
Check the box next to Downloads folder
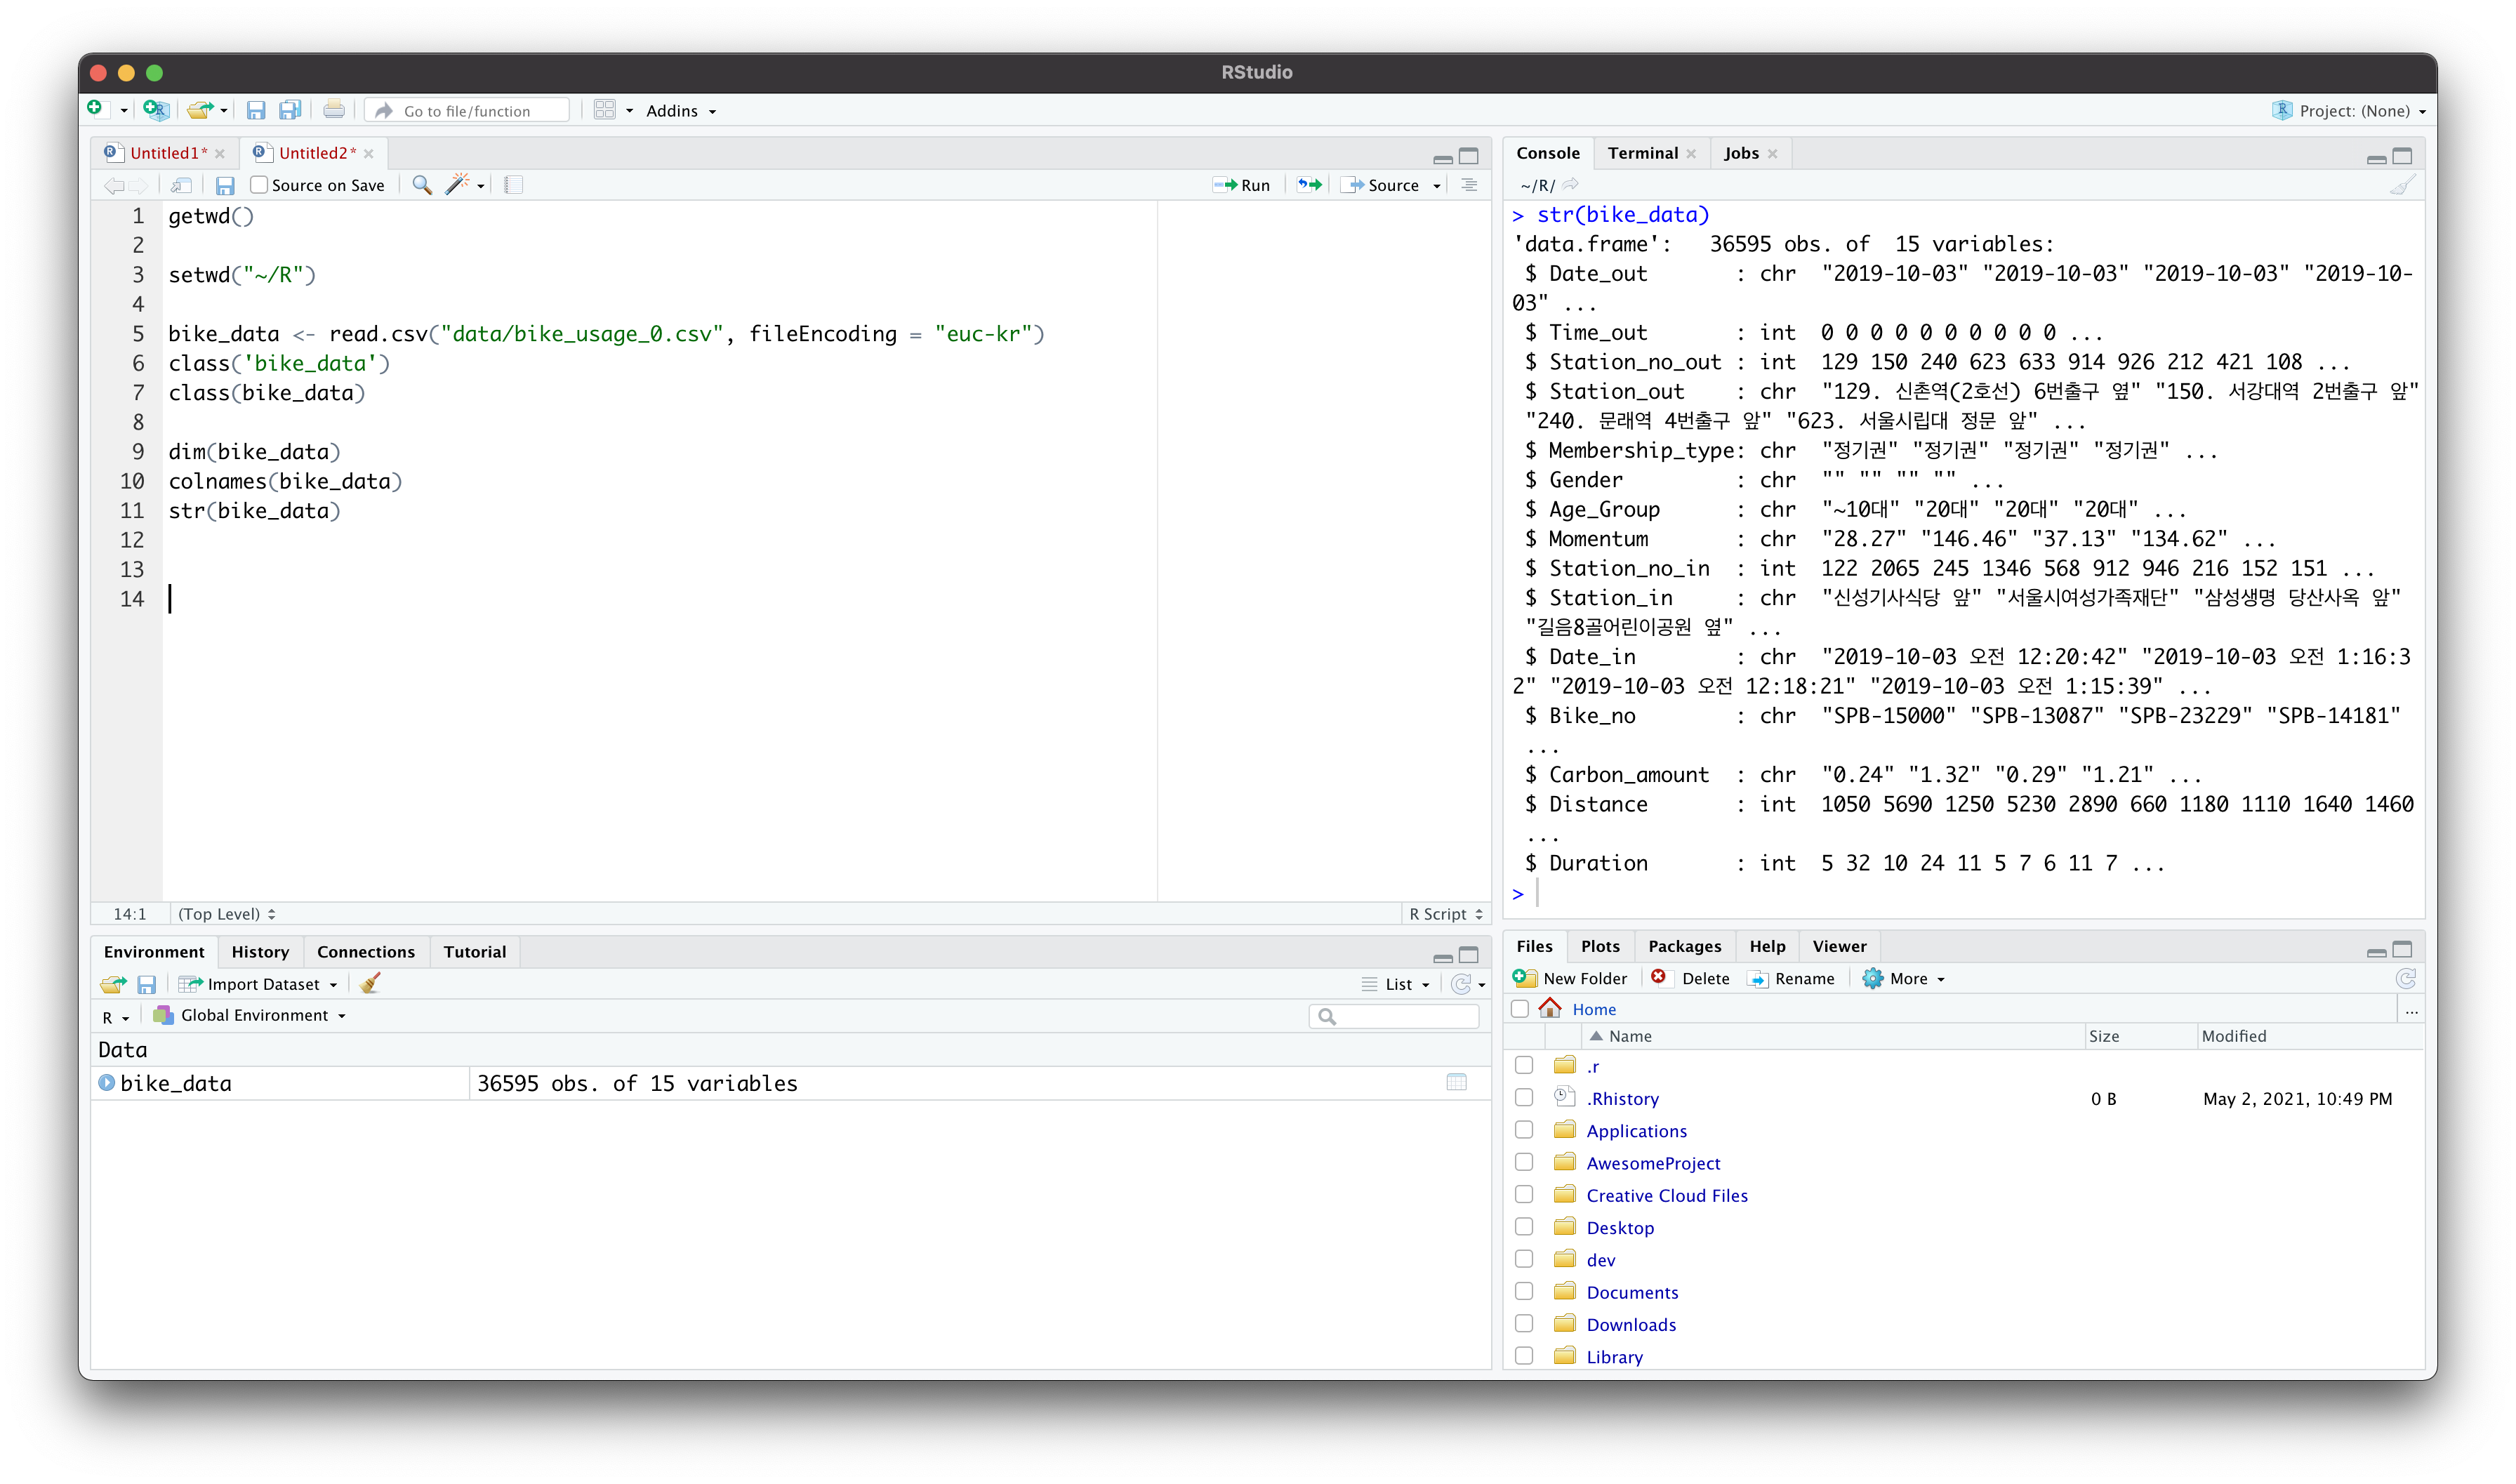coord(1523,1324)
